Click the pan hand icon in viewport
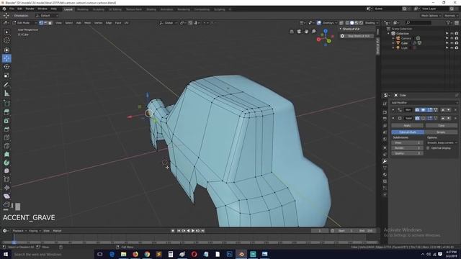Image resolution: width=461 pixels, height=259 pixels. (306, 31)
